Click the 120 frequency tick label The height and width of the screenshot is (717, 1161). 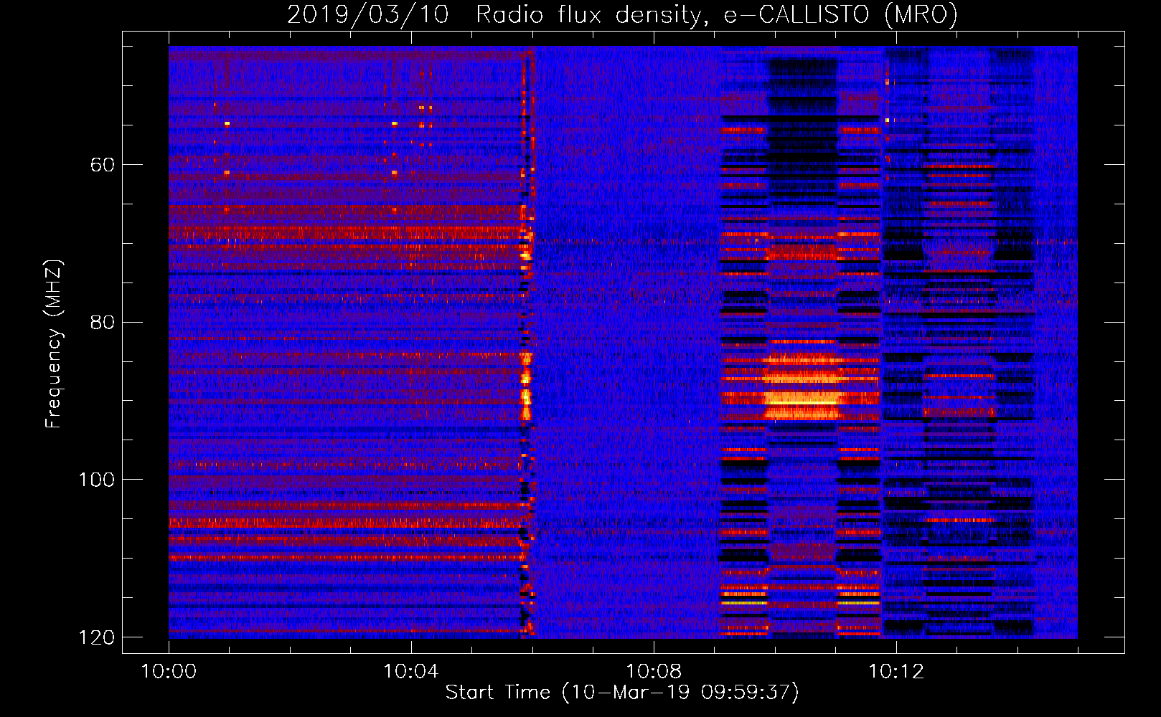coord(96,637)
